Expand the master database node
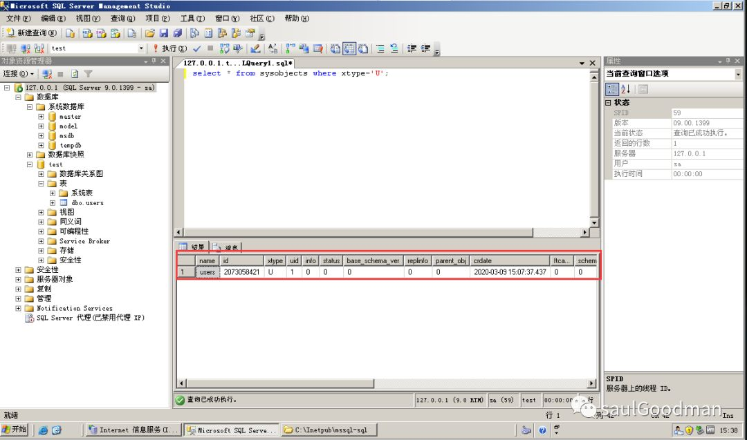747x440 pixels. (41, 117)
